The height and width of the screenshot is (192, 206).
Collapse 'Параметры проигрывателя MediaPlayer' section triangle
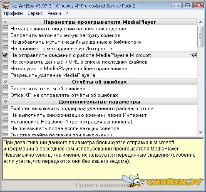[x=5, y=22]
